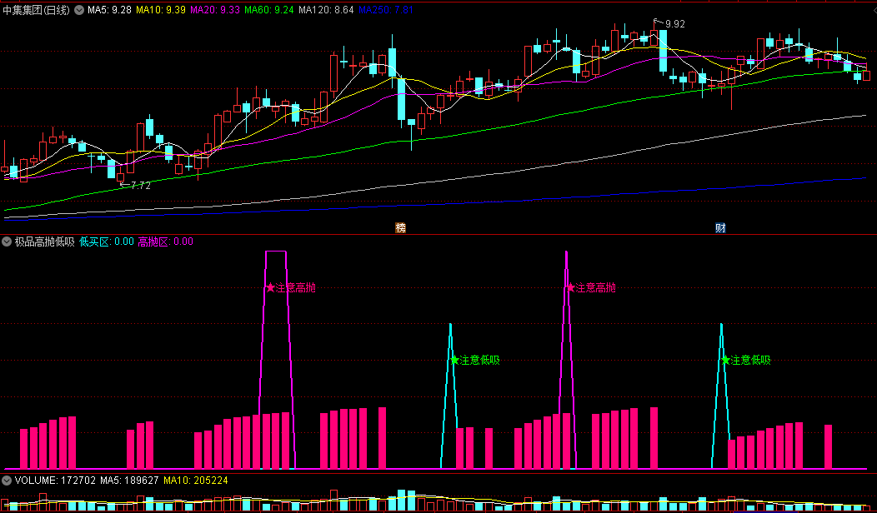Click the 9.92 high price label
This screenshot has height=513, width=877.
(x=674, y=24)
